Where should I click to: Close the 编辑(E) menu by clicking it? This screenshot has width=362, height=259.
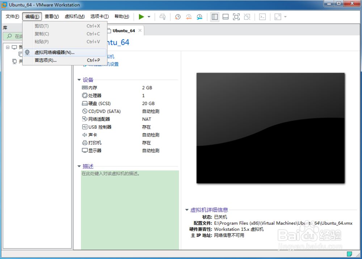tap(32, 16)
